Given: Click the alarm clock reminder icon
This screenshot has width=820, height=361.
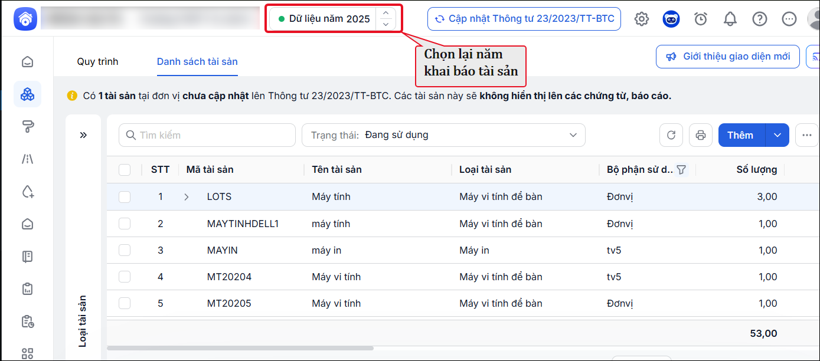Looking at the screenshot, I should (701, 19).
